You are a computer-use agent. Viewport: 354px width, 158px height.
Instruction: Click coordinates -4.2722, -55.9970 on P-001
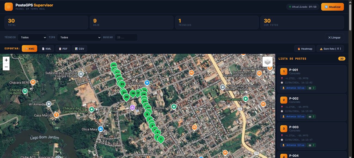coord(297,78)
